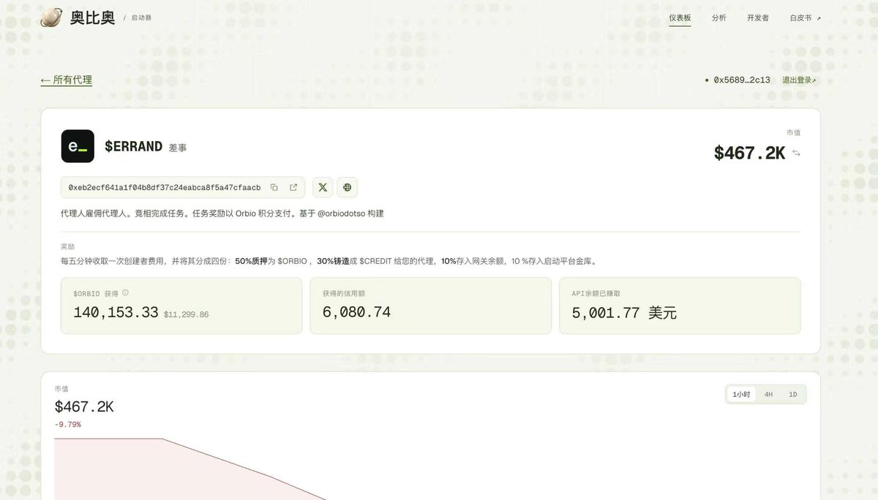This screenshot has height=500, width=878.
Task: Open the 分析 tab
Action: 719,18
